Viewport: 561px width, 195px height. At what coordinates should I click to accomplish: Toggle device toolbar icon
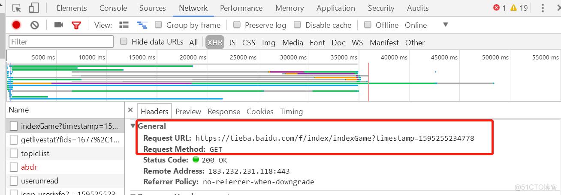pos(33,8)
